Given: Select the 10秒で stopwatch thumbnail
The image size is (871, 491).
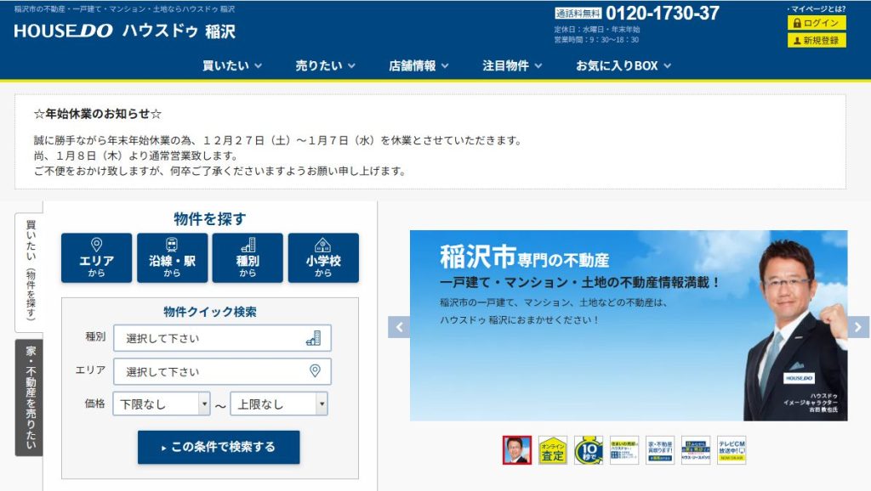Looking at the screenshot, I should 589,450.
